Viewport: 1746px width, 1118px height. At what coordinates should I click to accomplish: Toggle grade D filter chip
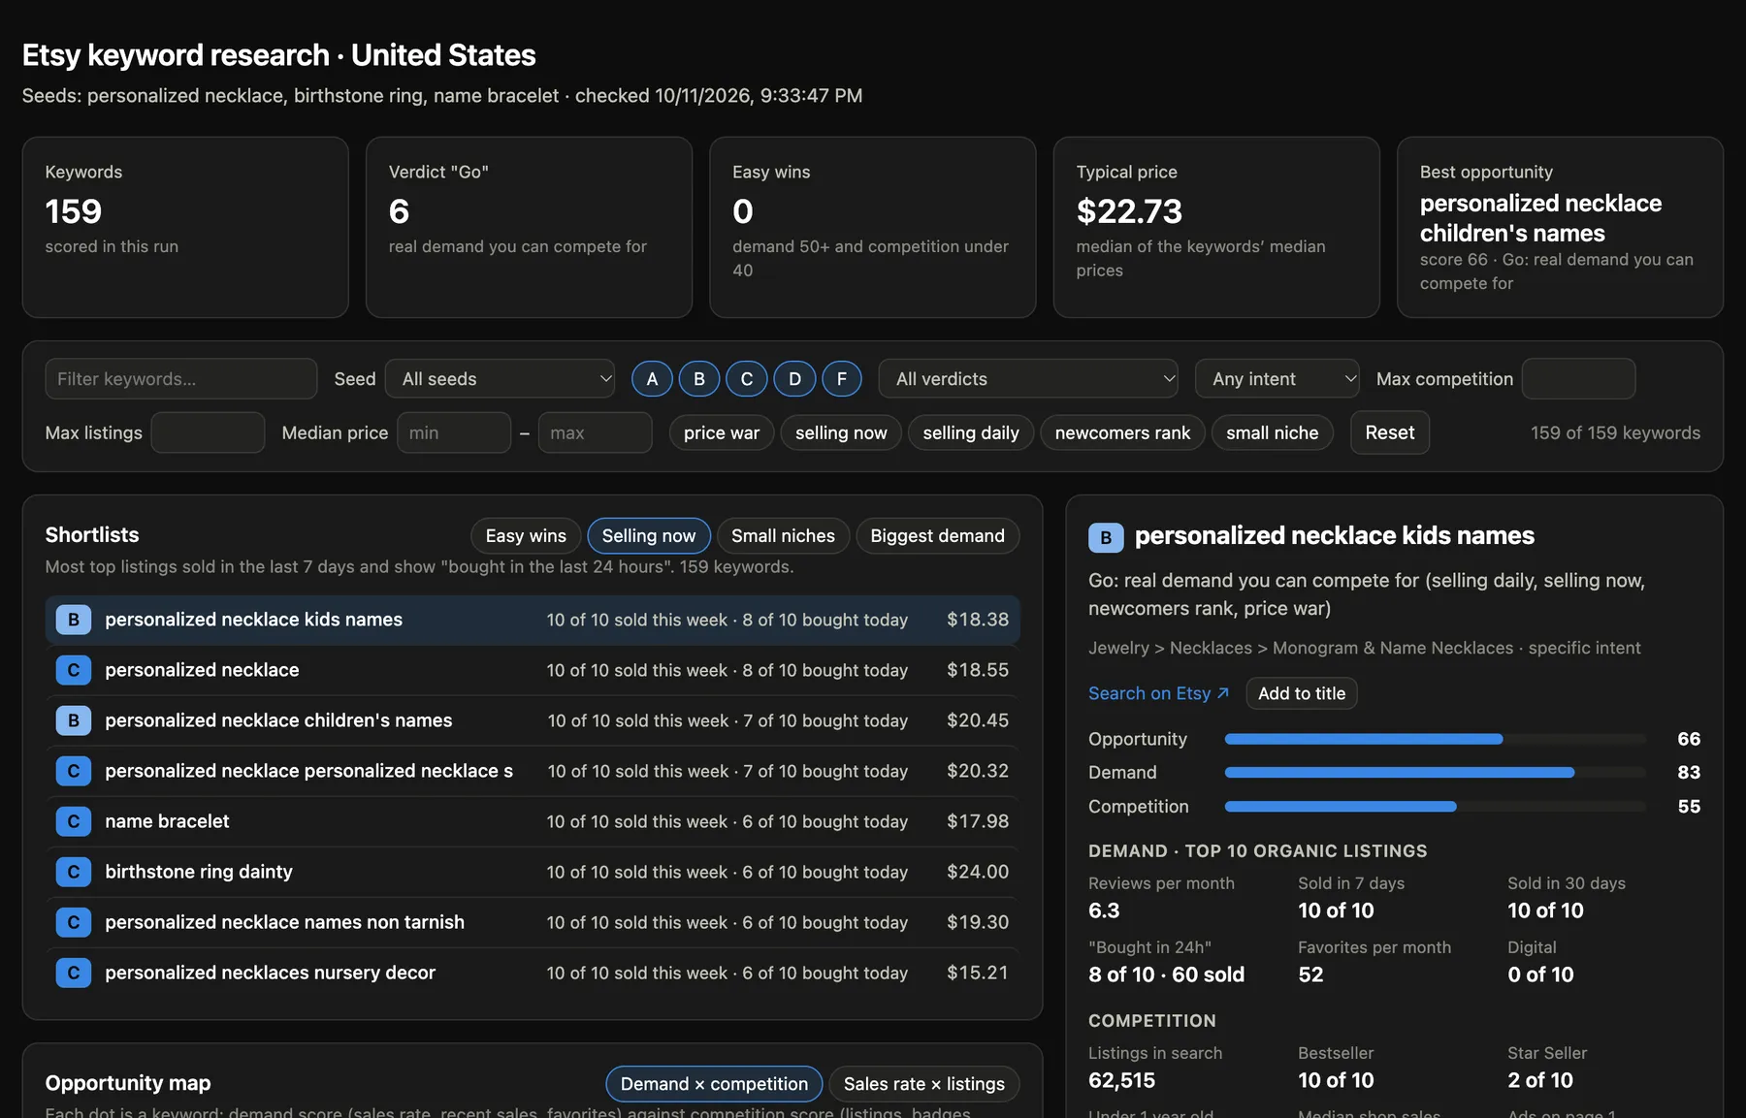(794, 379)
